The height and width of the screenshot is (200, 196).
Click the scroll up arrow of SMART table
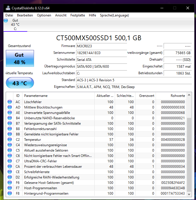(189, 95)
